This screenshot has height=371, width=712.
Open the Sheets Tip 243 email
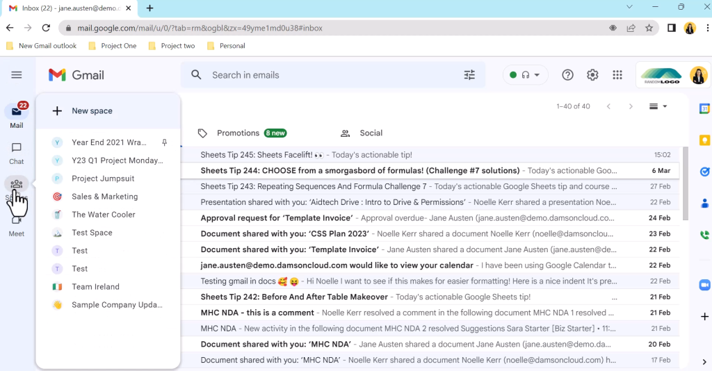[430, 186]
